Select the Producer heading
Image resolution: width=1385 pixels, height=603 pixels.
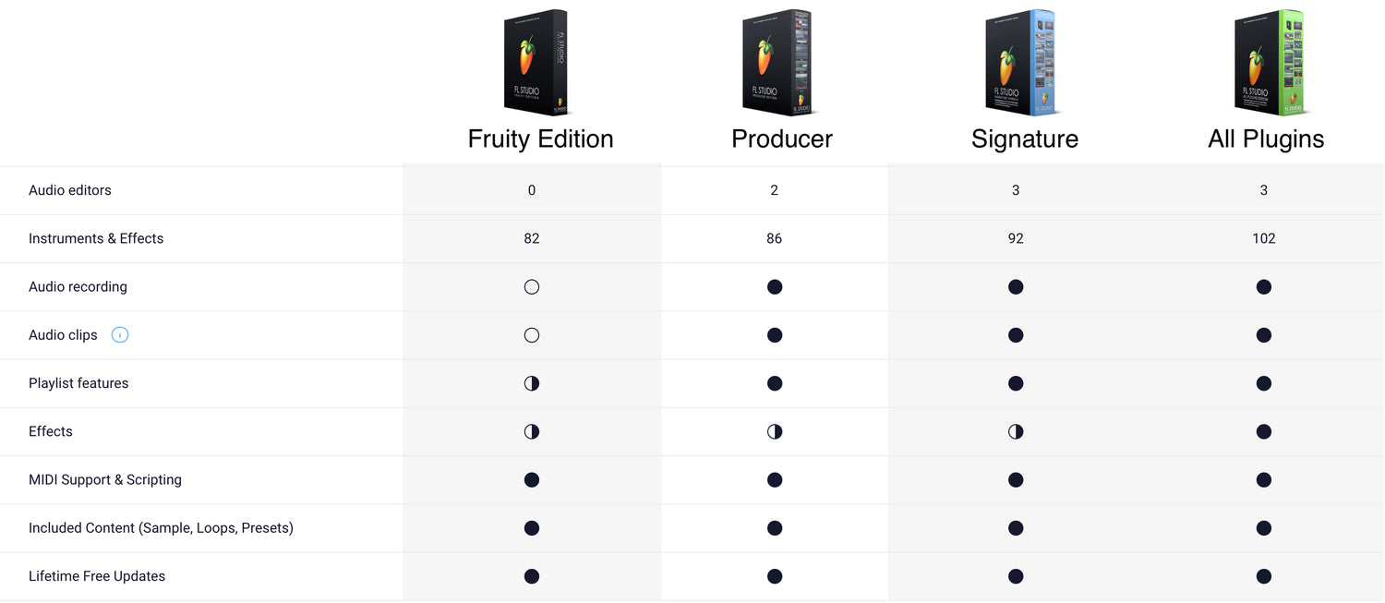(x=781, y=139)
